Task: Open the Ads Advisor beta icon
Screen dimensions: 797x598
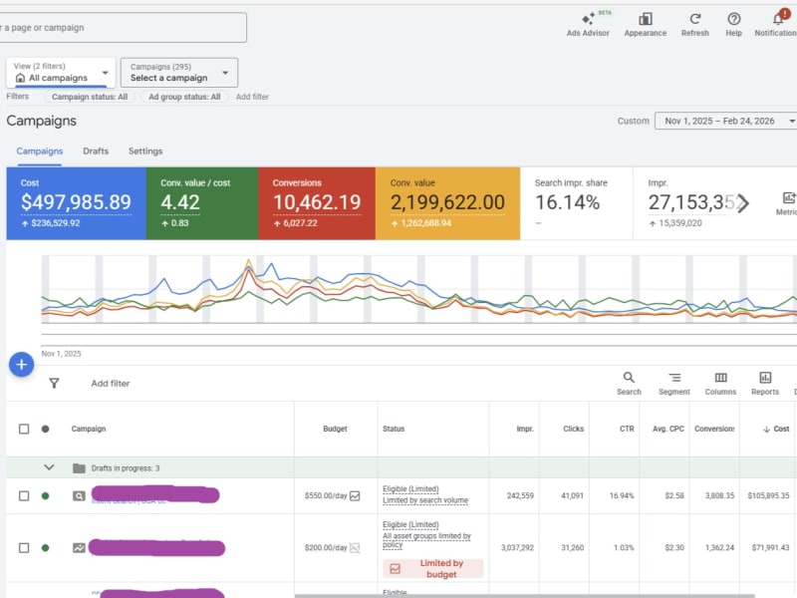Action: (x=589, y=19)
